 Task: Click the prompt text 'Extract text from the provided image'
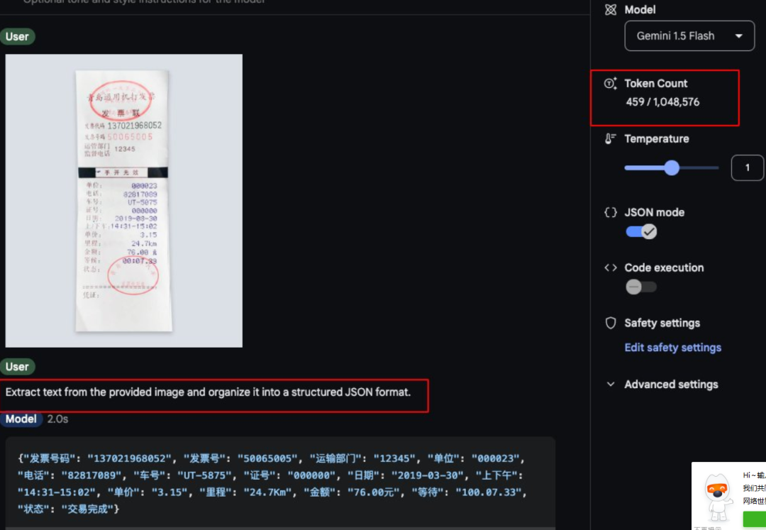95,392
